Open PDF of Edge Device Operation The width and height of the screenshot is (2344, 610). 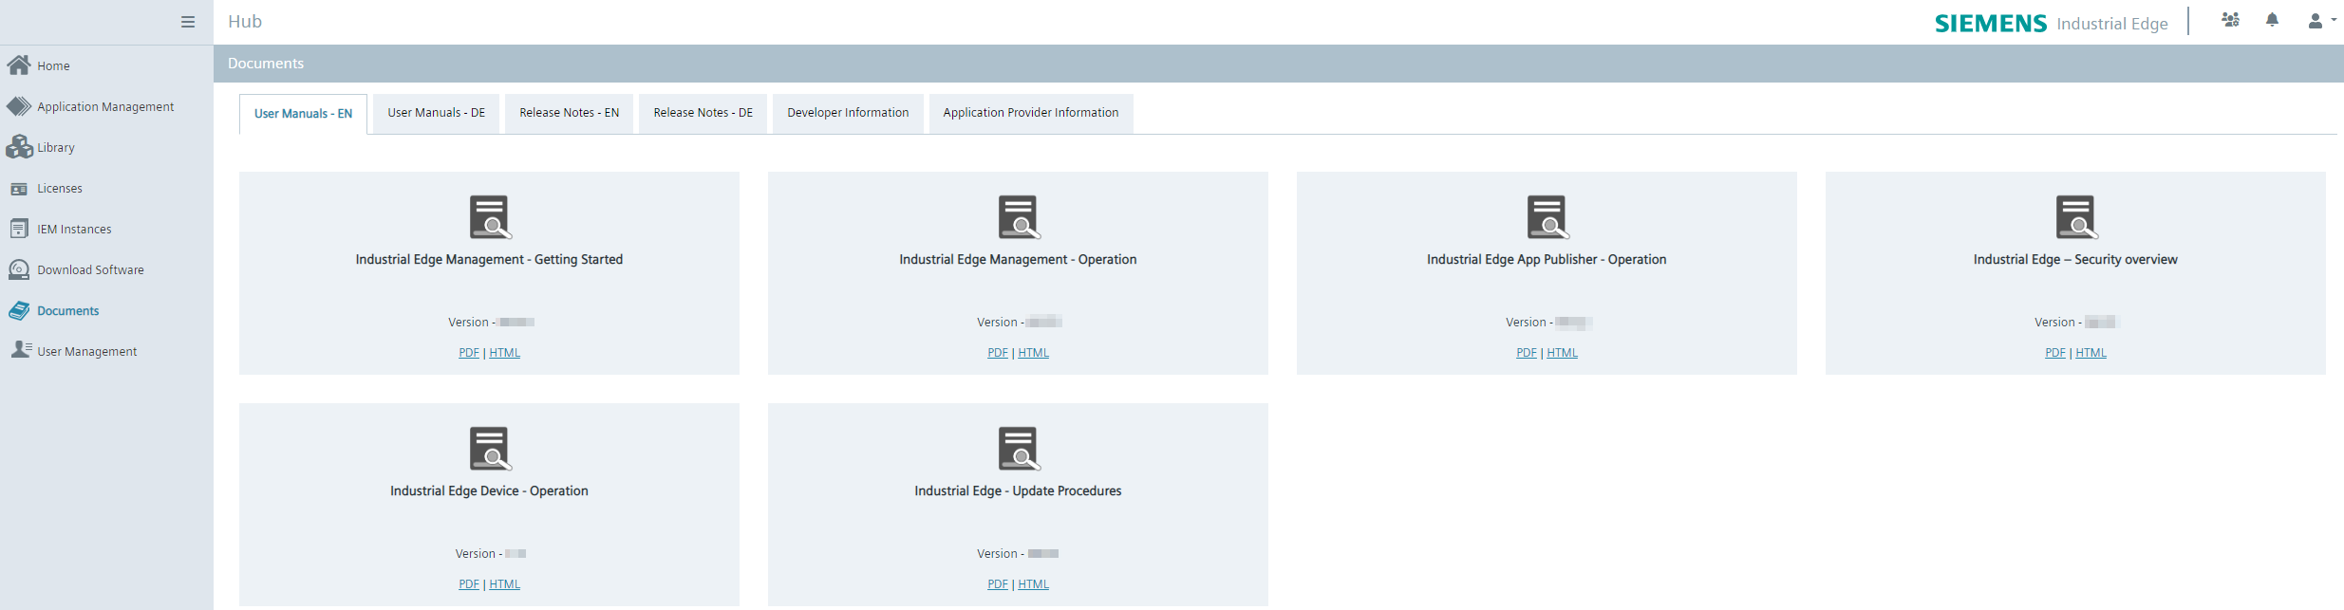469,584
